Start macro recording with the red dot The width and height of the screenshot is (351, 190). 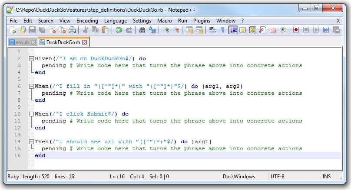296,30
